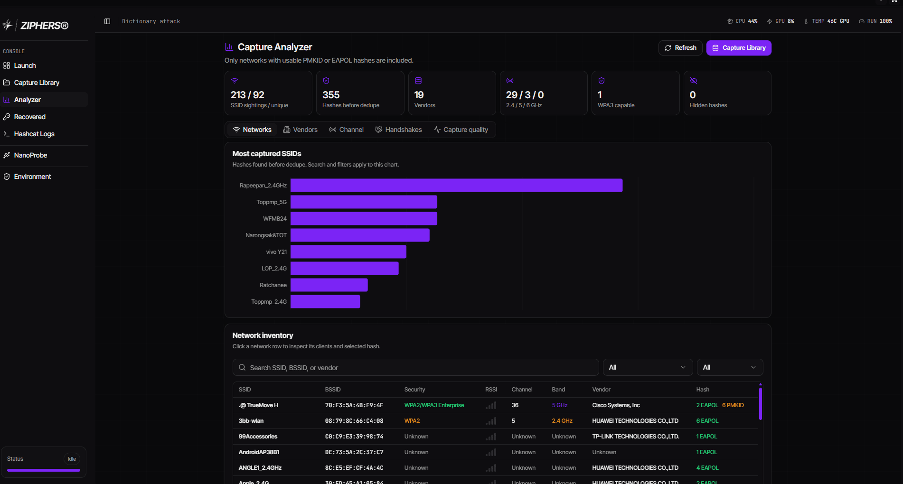Click the shield icon on Hashes before dedupe card
903x484 pixels.
click(326, 81)
